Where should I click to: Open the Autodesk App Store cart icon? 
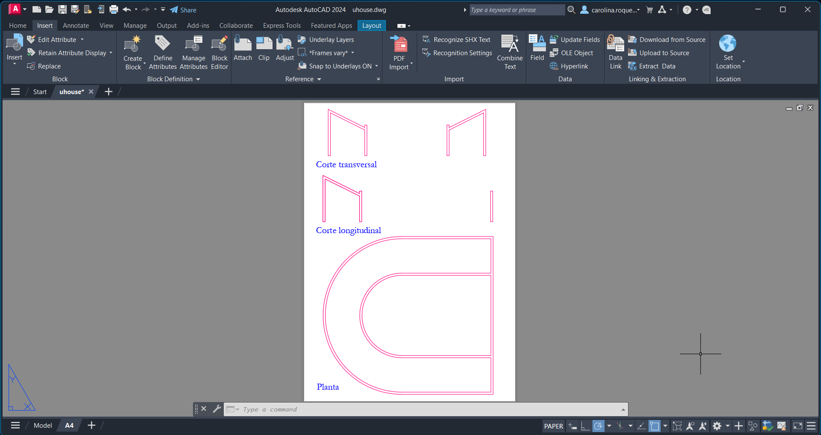649,9
